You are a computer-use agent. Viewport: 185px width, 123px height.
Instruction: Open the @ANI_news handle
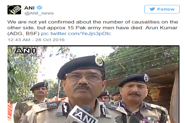tap(39, 13)
